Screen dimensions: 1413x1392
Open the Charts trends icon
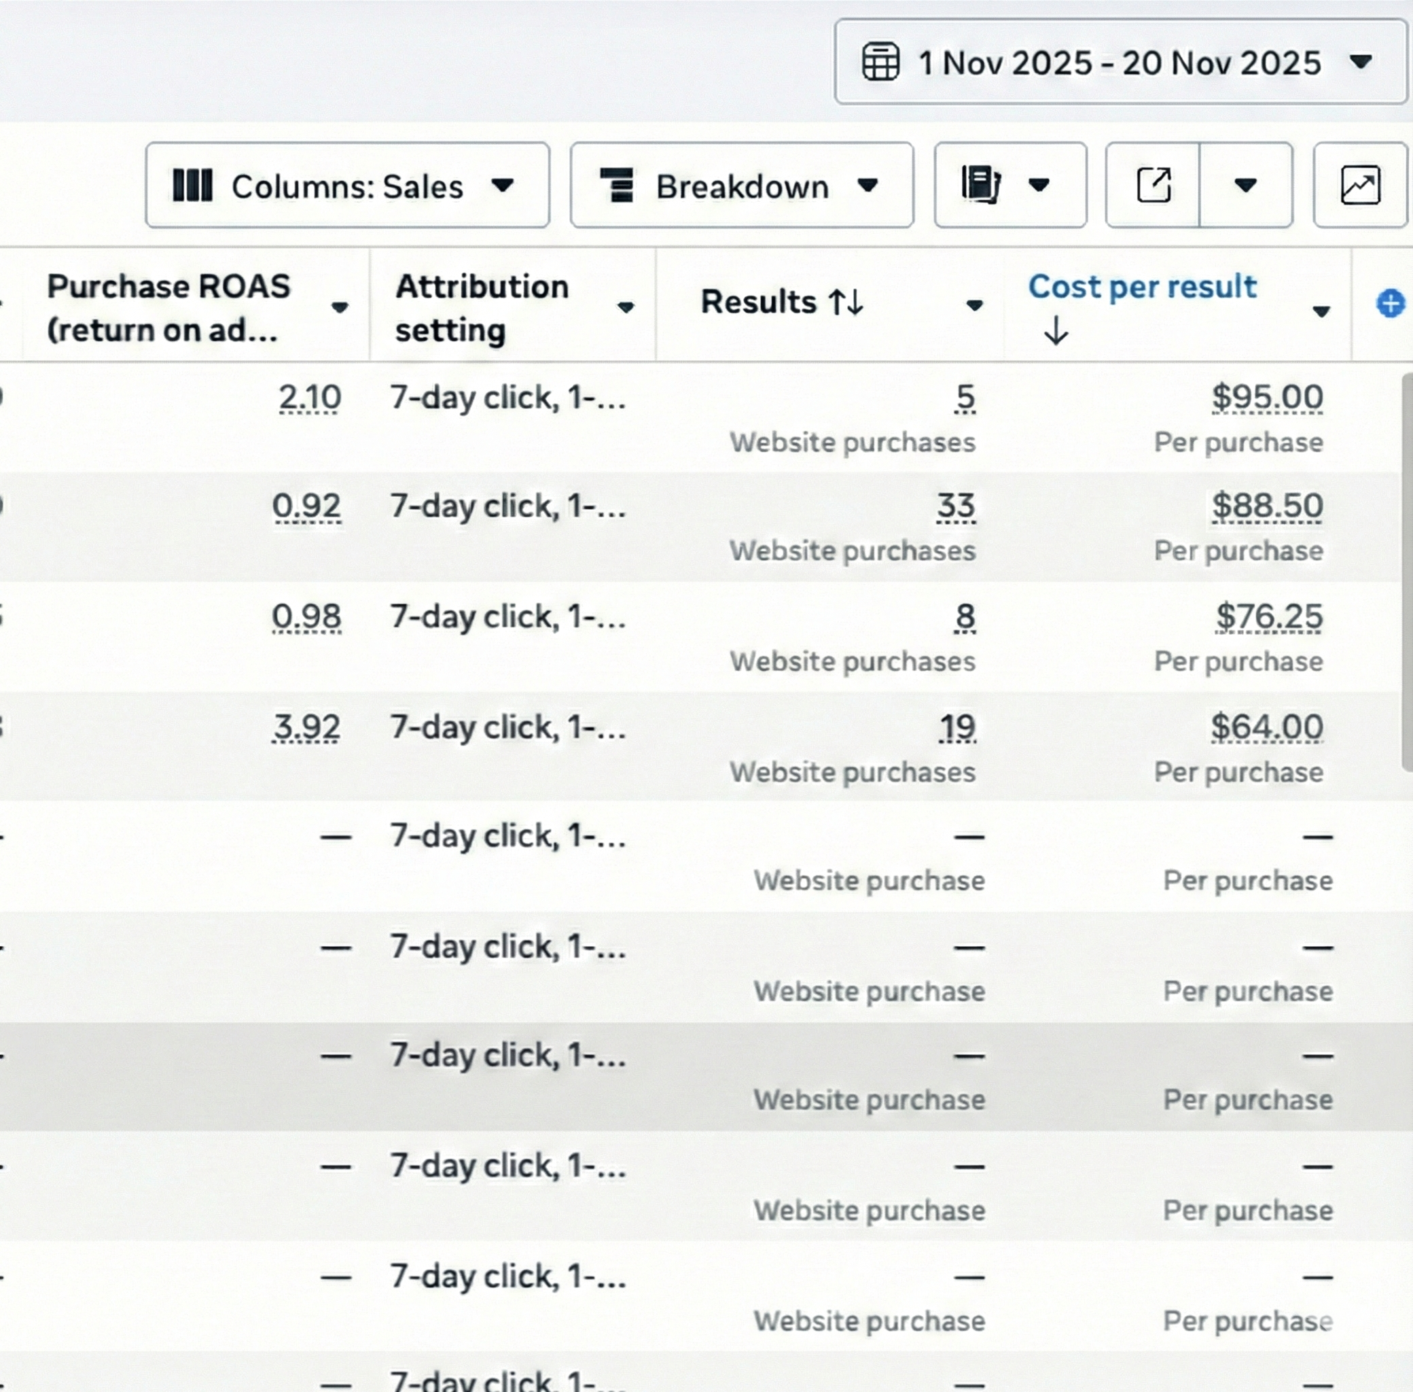coord(1361,185)
